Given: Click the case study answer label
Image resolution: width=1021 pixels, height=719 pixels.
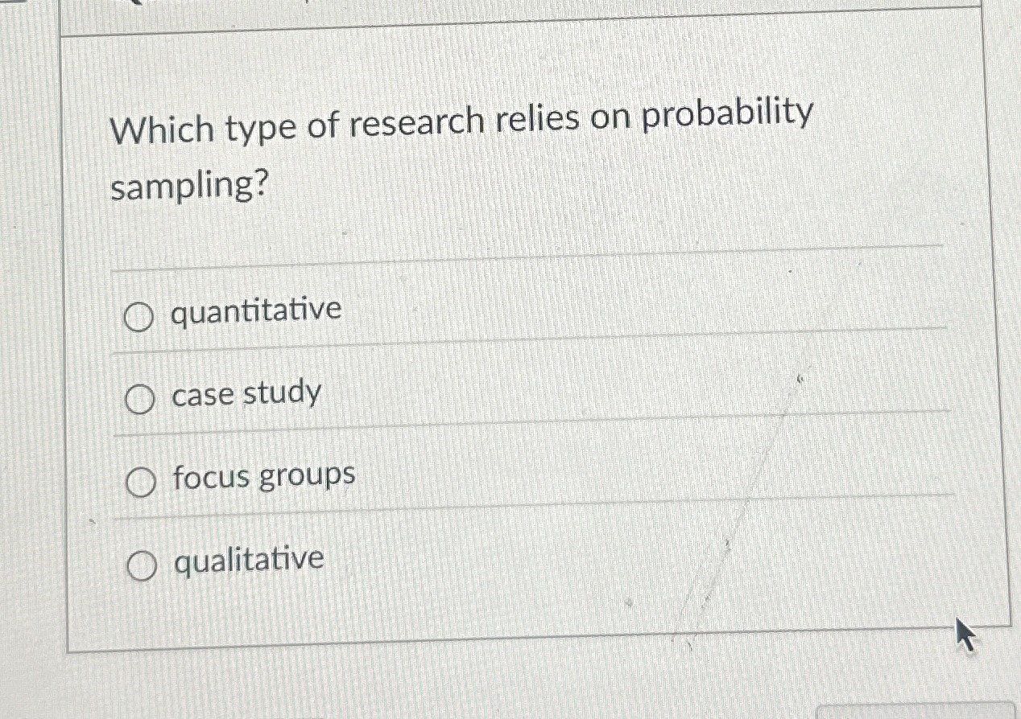Looking at the screenshot, I should (244, 394).
